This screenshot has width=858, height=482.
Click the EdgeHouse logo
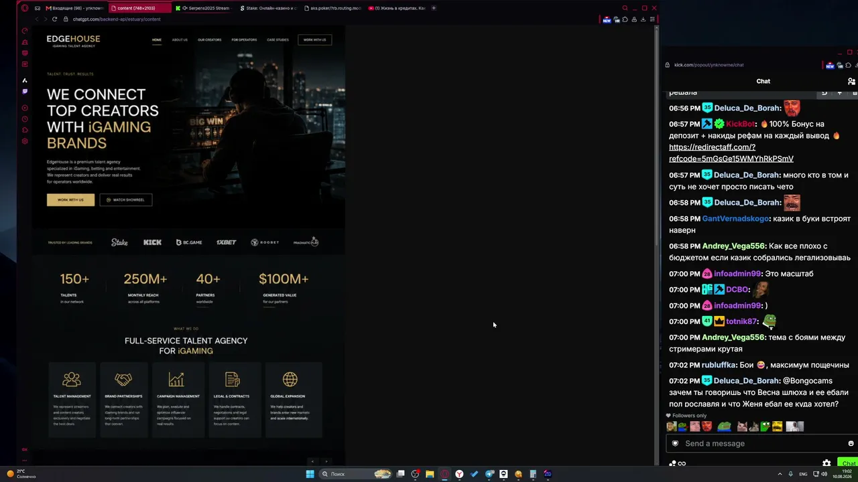(x=73, y=40)
